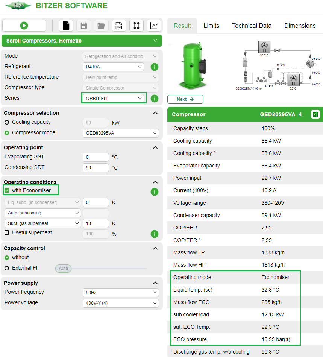323x357 pixels.
Task: Switch to the Technical Data tab
Action: (252, 26)
